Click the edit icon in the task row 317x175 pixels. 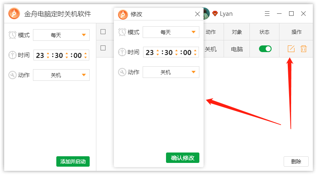point(291,49)
